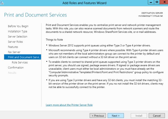Click the Windows Server 2012 supports print queues note
This screenshot has width=168, height=119.
99,46
